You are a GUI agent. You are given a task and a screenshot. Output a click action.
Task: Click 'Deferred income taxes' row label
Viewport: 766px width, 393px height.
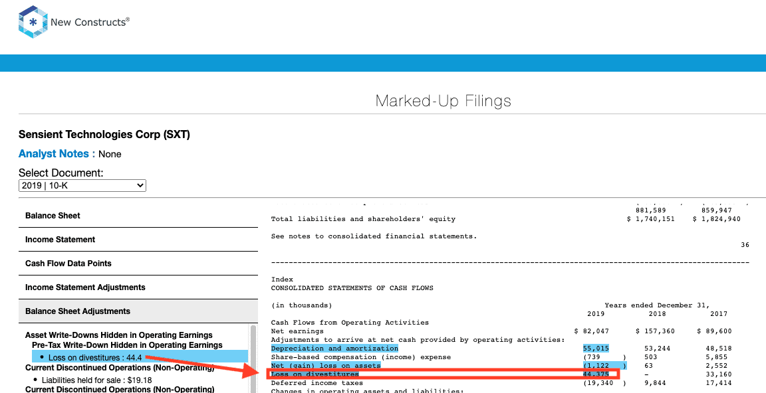tap(317, 383)
